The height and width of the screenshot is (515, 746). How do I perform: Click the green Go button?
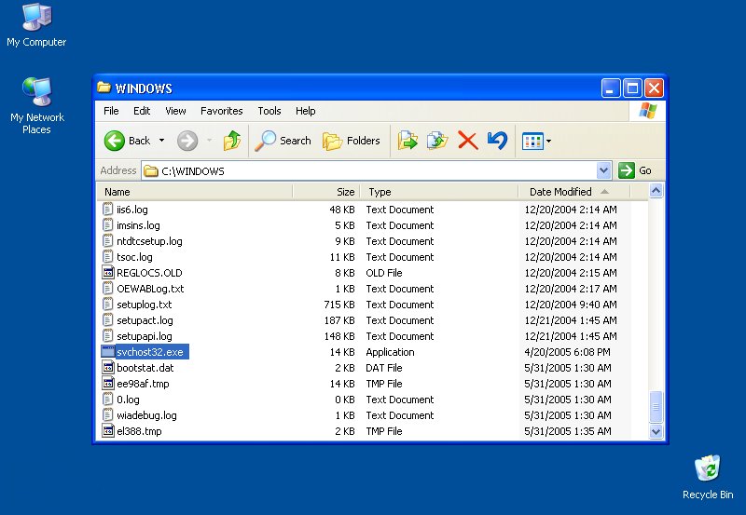click(x=635, y=170)
